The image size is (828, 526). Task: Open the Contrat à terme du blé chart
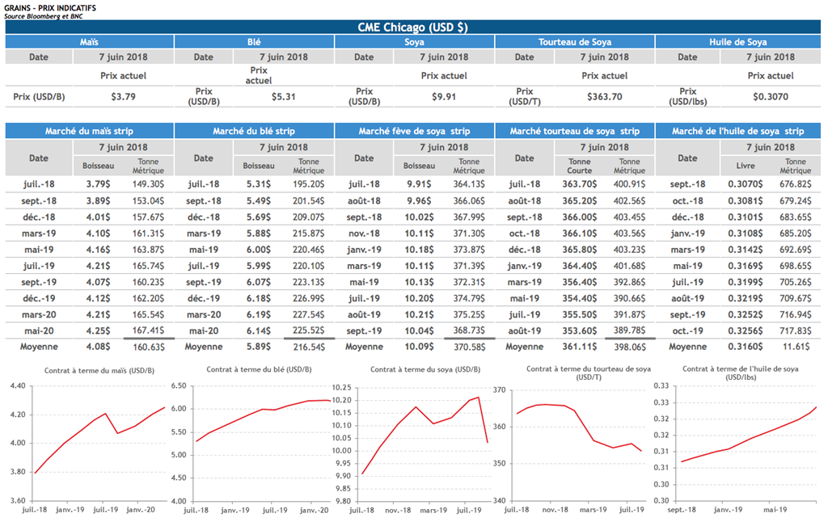point(259,440)
